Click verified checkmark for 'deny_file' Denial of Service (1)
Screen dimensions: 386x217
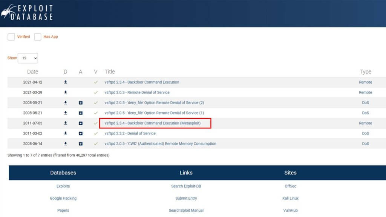coord(96,113)
